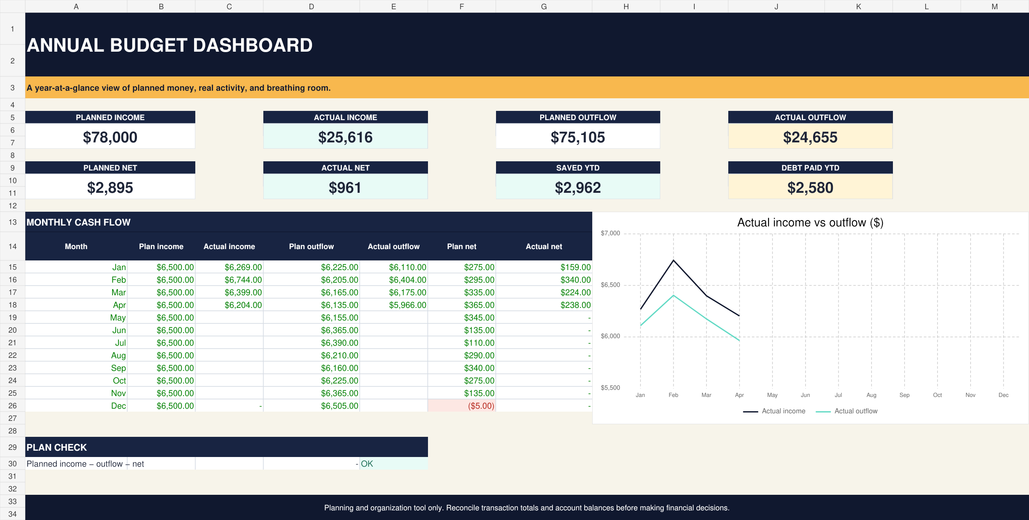Image resolution: width=1029 pixels, height=520 pixels.
Task: Select the Sep month cell
Action: (76, 368)
